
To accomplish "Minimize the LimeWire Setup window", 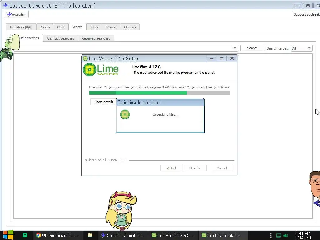I will click(x=211, y=59).
